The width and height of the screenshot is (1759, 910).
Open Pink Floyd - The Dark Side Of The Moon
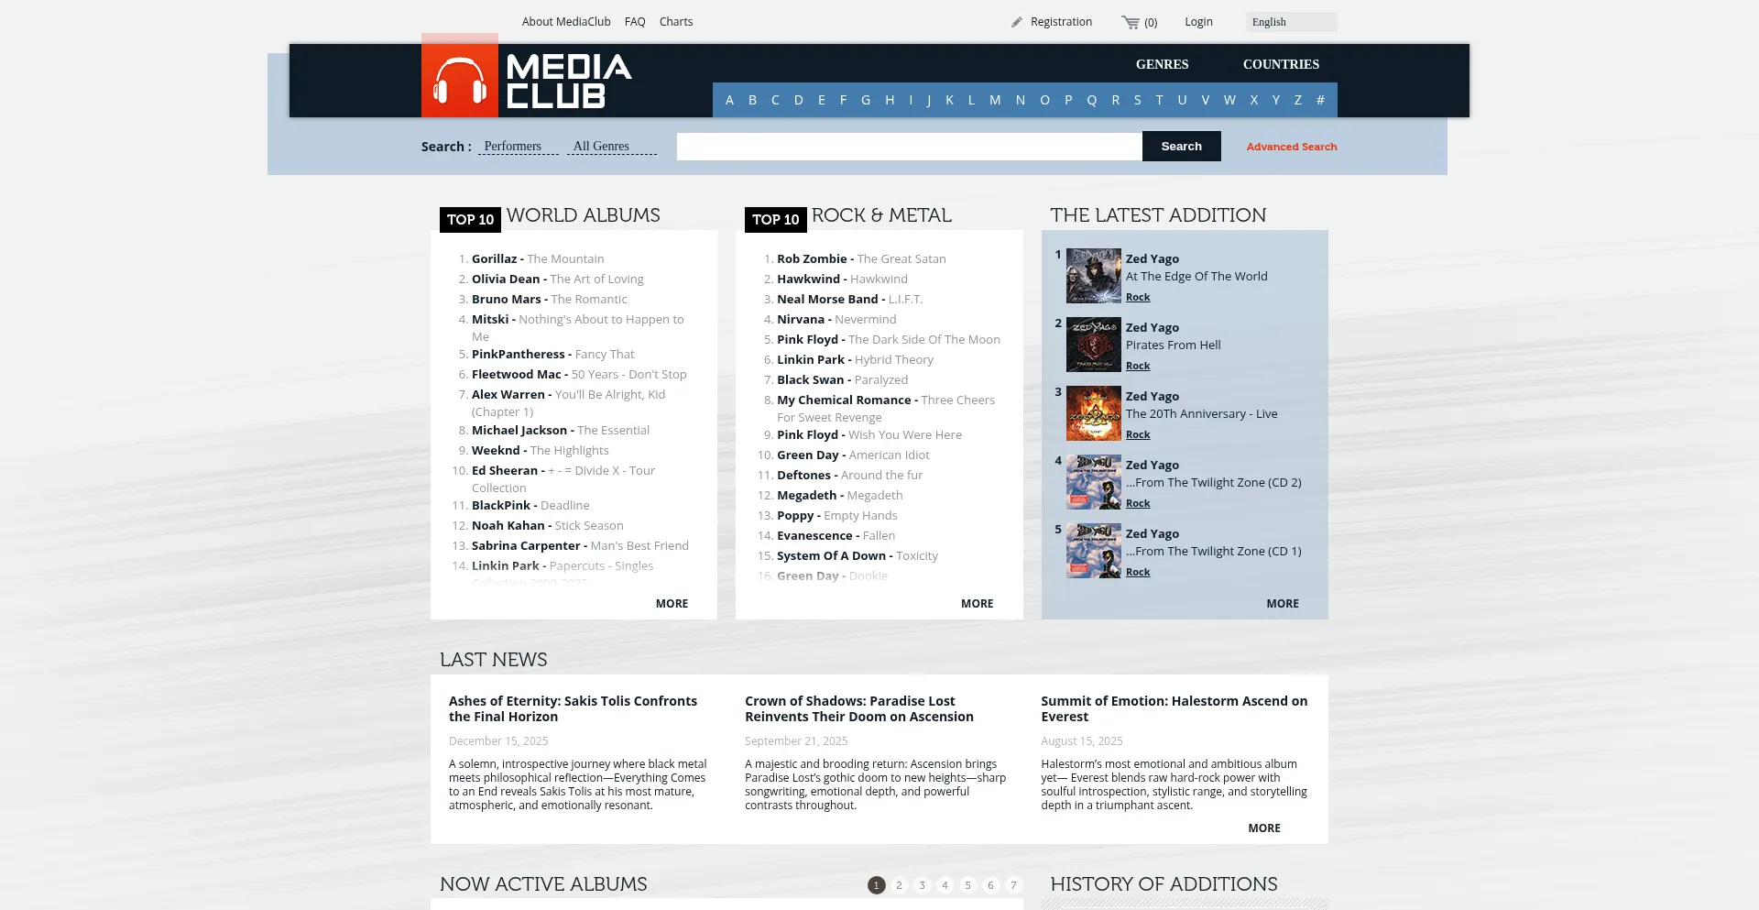click(889, 340)
